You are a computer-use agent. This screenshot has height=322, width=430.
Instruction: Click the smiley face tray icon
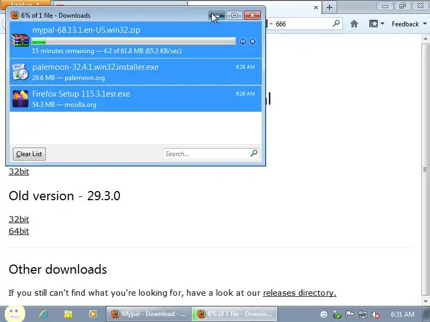click(x=324, y=314)
